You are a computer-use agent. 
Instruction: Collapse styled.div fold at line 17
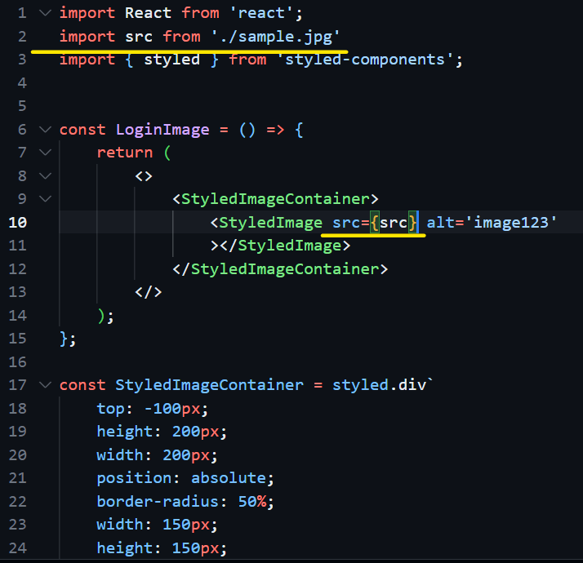[x=45, y=385]
